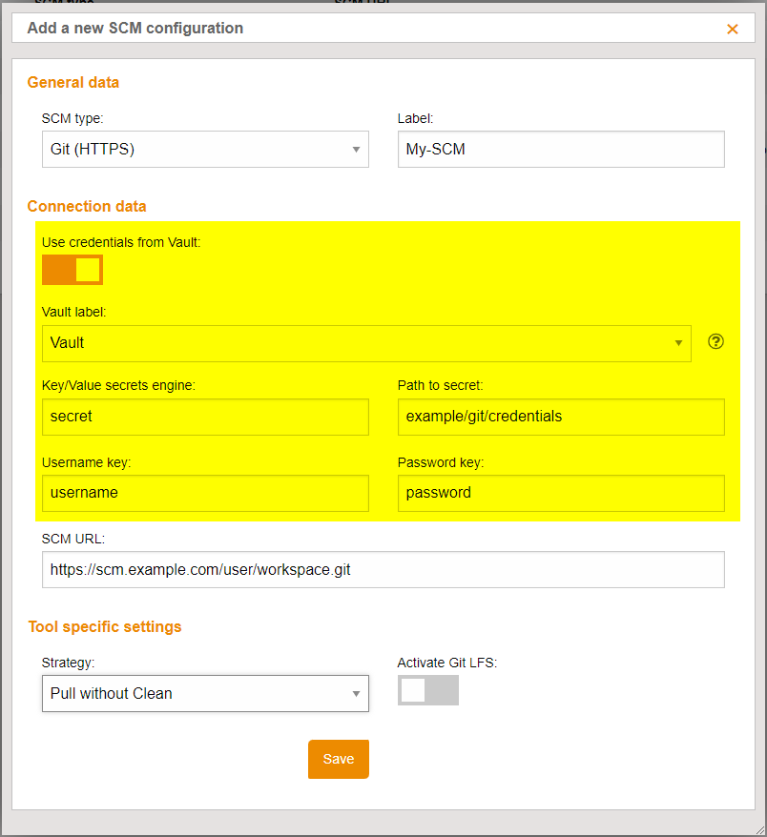
Task: Click the Connection data section header
Action: (87, 206)
